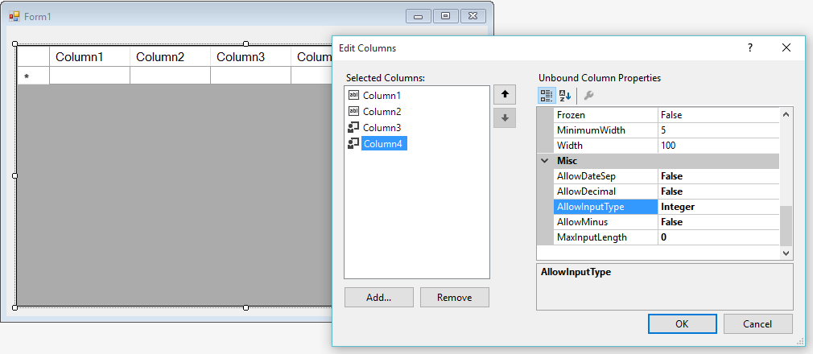Move selected column up with arrow button
813x354 pixels.
point(505,95)
